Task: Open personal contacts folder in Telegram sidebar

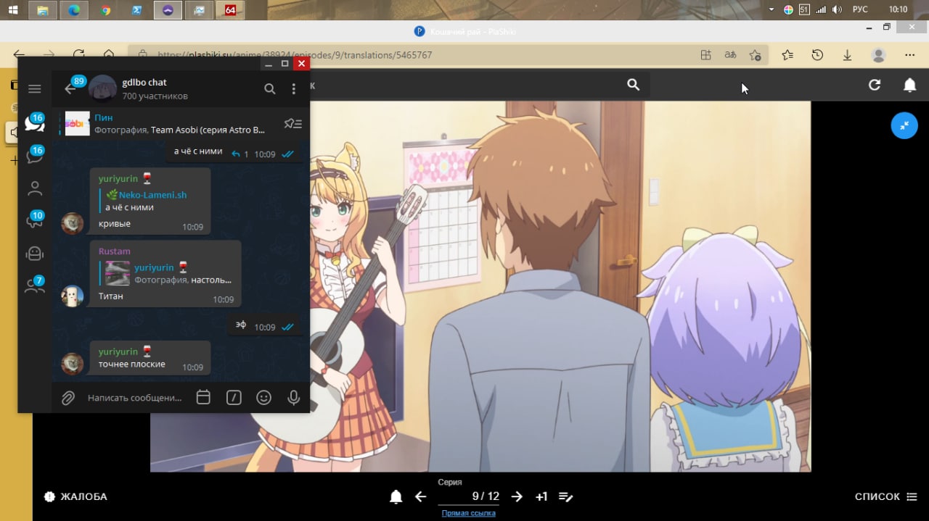Action: [x=34, y=188]
